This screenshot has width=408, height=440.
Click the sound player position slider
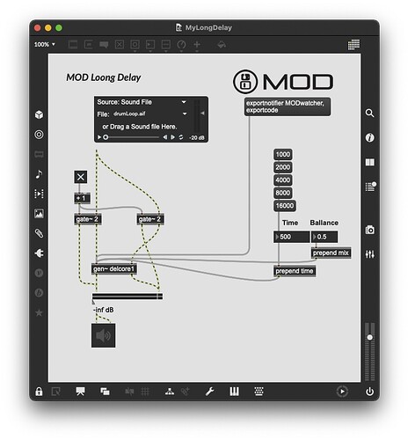pyautogui.click(x=131, y=137)
